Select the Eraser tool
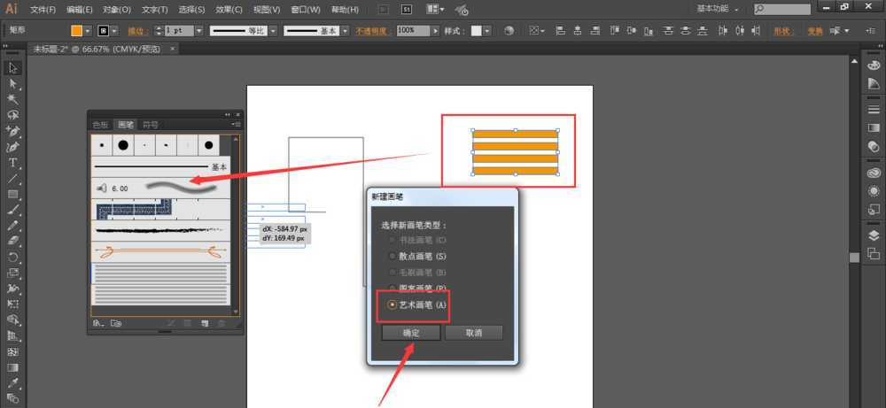Image resolution: width=886 pixels, height=408 pixels. pos(13,240)
